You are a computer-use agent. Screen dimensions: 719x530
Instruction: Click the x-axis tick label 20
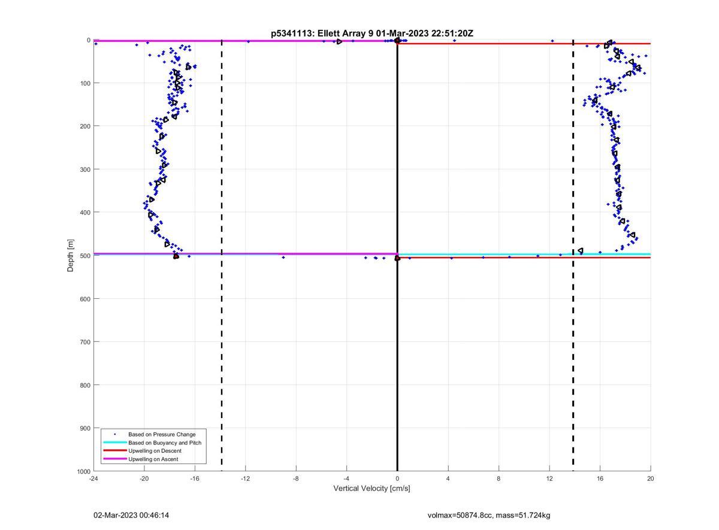point(651,478)
